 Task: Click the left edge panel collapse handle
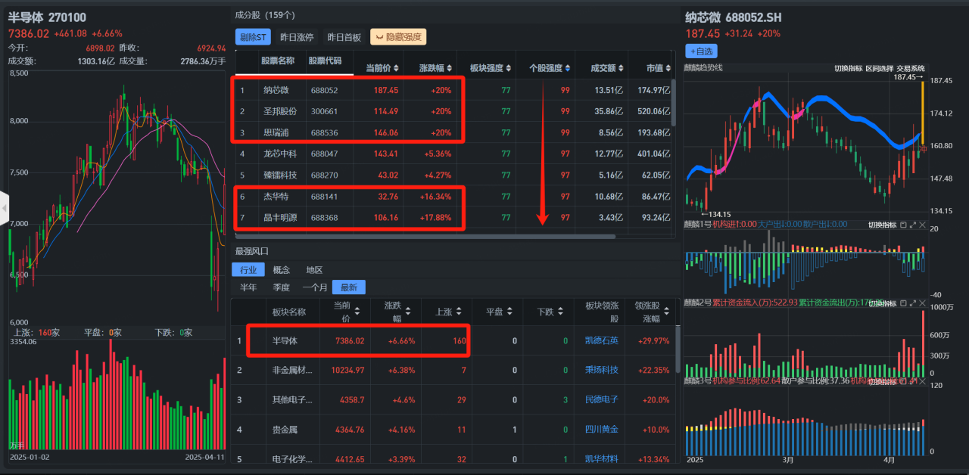[3, 208]
